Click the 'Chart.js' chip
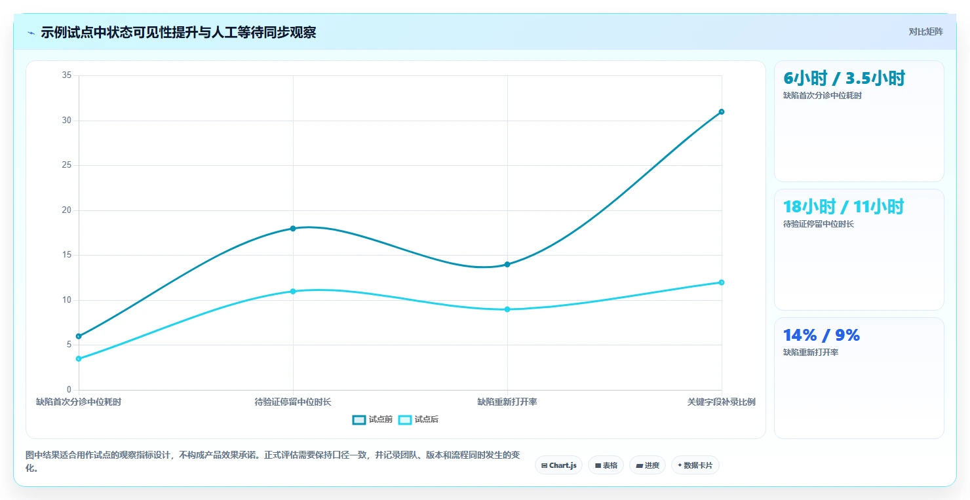This screenshot has width=970, height=500. (x=558, y=465)
